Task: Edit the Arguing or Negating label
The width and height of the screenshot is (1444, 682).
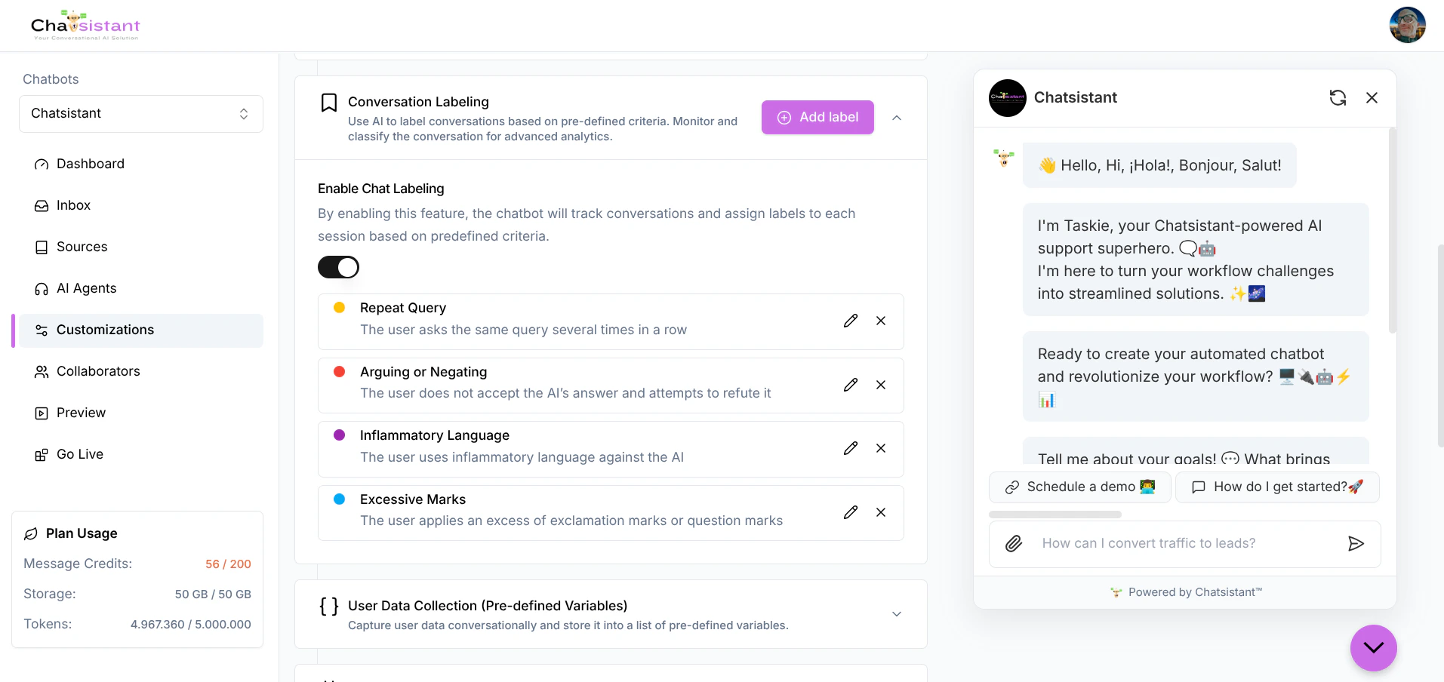Action: pos(851,385)
